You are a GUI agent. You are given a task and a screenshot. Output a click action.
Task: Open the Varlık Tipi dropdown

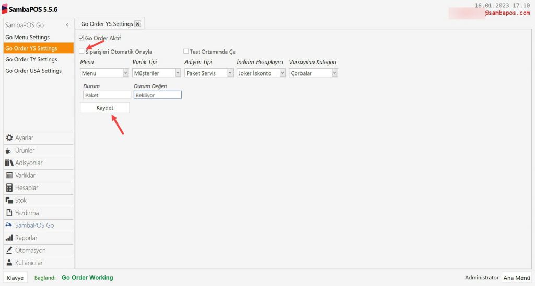click(178, 73)
